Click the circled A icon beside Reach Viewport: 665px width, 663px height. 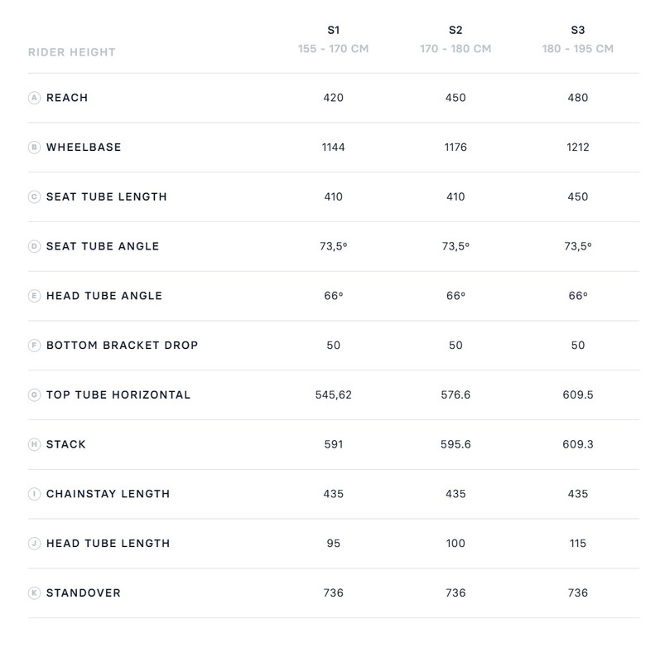(34, 98)
